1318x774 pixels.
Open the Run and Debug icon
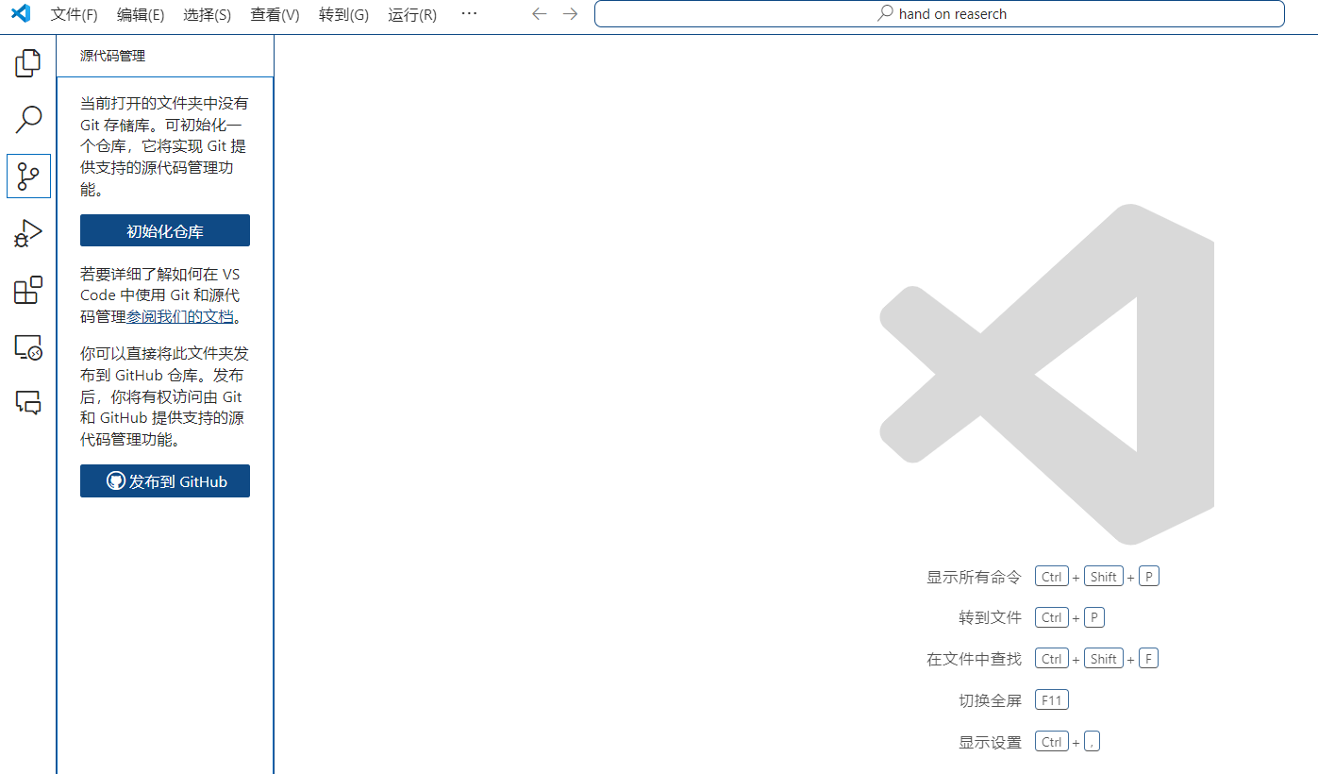[x=28, y=233]
